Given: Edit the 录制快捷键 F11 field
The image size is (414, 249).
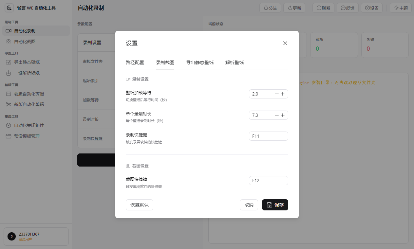Looking at the screenshot, I should (268, 136).
